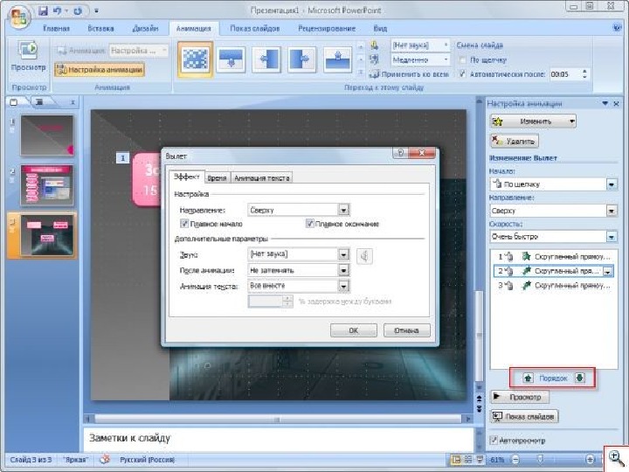
Task: Click Удалить animation button
Action: (515, 141)
